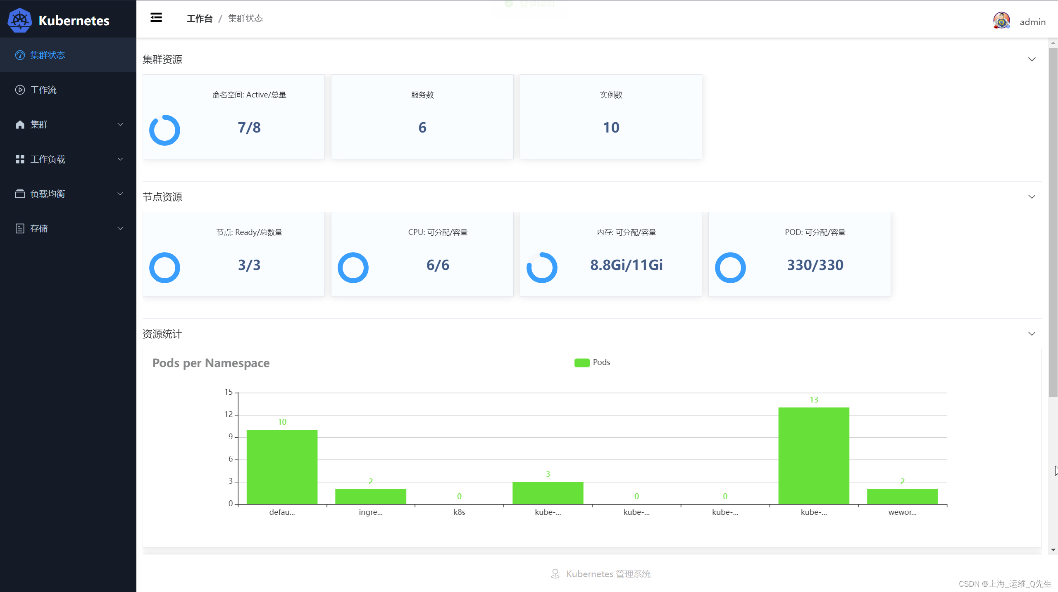
Task: Click the admin username text
Action: 1032,22
